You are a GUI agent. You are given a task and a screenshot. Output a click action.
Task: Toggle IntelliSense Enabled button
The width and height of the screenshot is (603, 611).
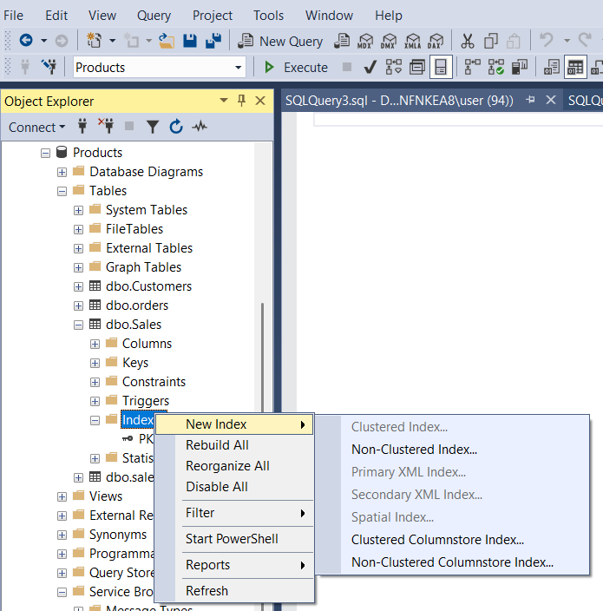[x=441, y=67]
